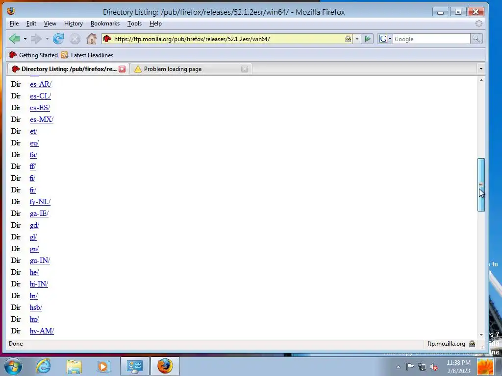This screenshot has width=502, height=376.
Task: Close the Directory Listing tab
Action: [x=122, y=69]
